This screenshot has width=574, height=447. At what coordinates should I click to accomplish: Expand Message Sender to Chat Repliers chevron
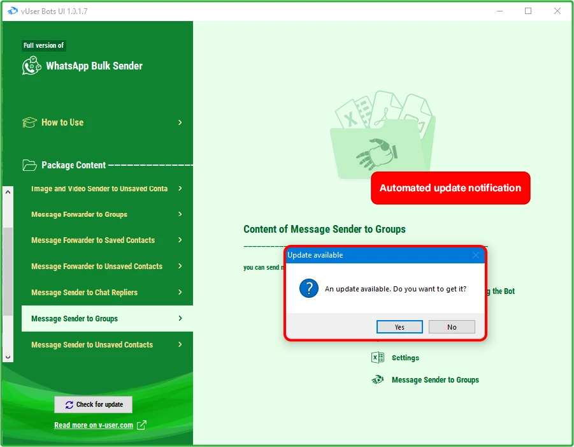pos(180,292)
